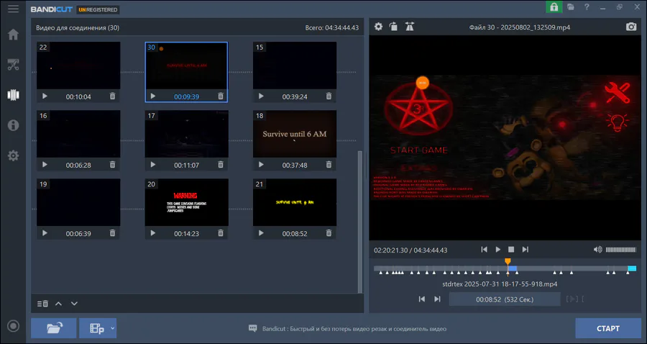Click the green lock register icon
This screenshot has height=344, width=647.
click(554, 7)
